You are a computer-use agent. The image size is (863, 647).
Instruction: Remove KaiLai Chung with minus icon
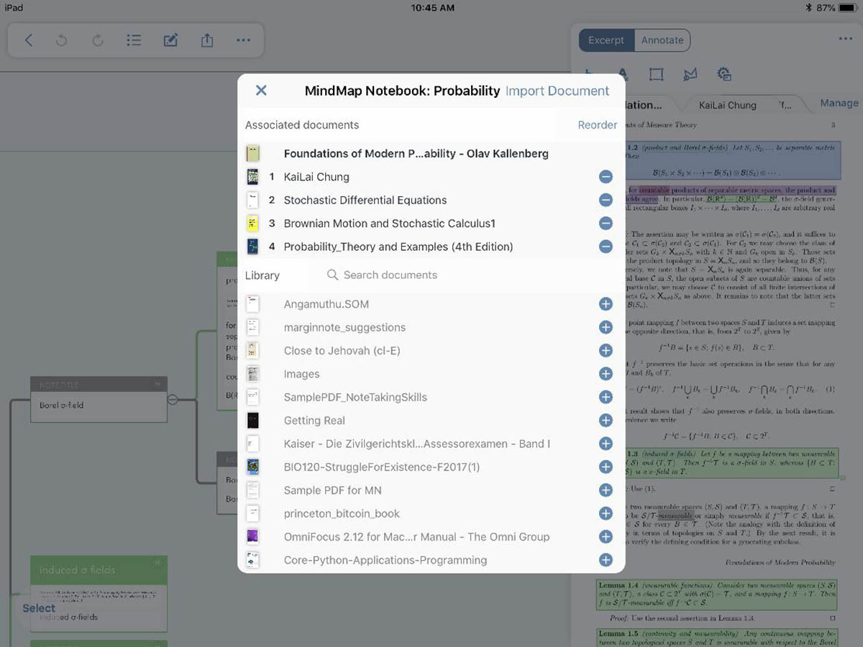click(x=606, y=177)
